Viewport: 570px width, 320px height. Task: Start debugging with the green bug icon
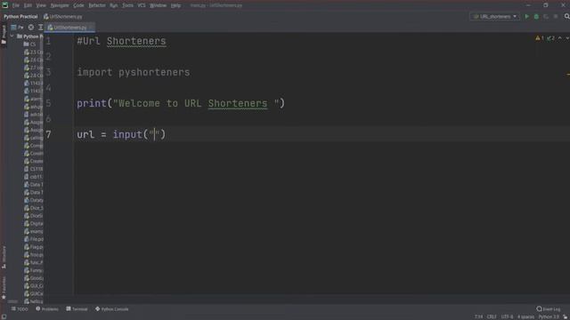click(x=536, y=16)
